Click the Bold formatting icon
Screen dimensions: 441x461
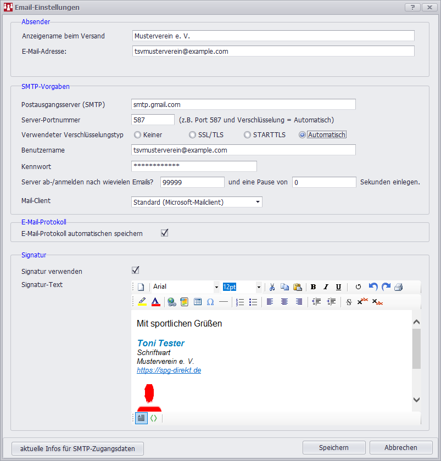pos(313,287)
